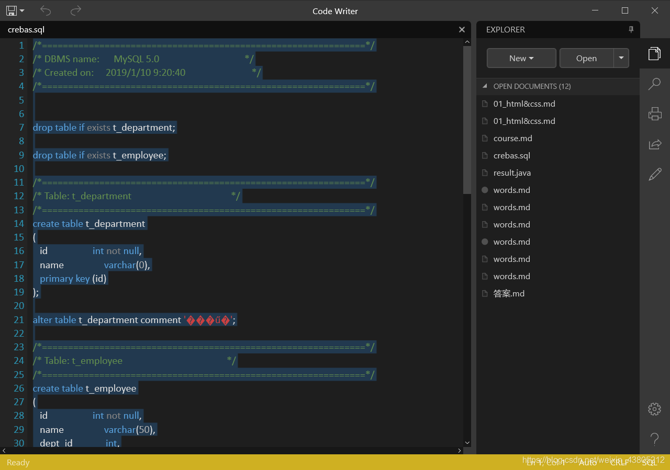670x470 pixels.
Task: Click the file icon beside result.java
Action: pos(485,173)
